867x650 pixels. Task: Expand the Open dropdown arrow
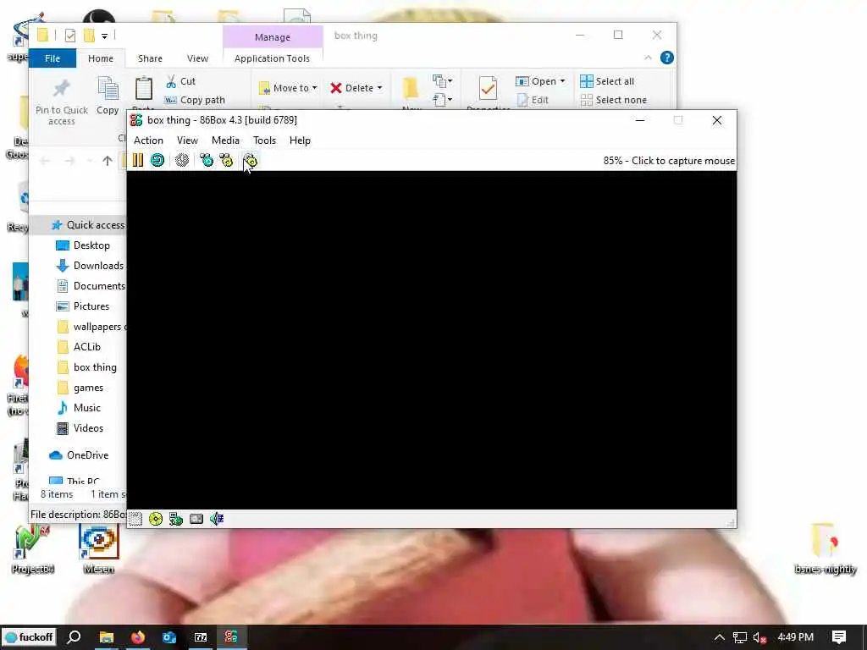point(562,81)
